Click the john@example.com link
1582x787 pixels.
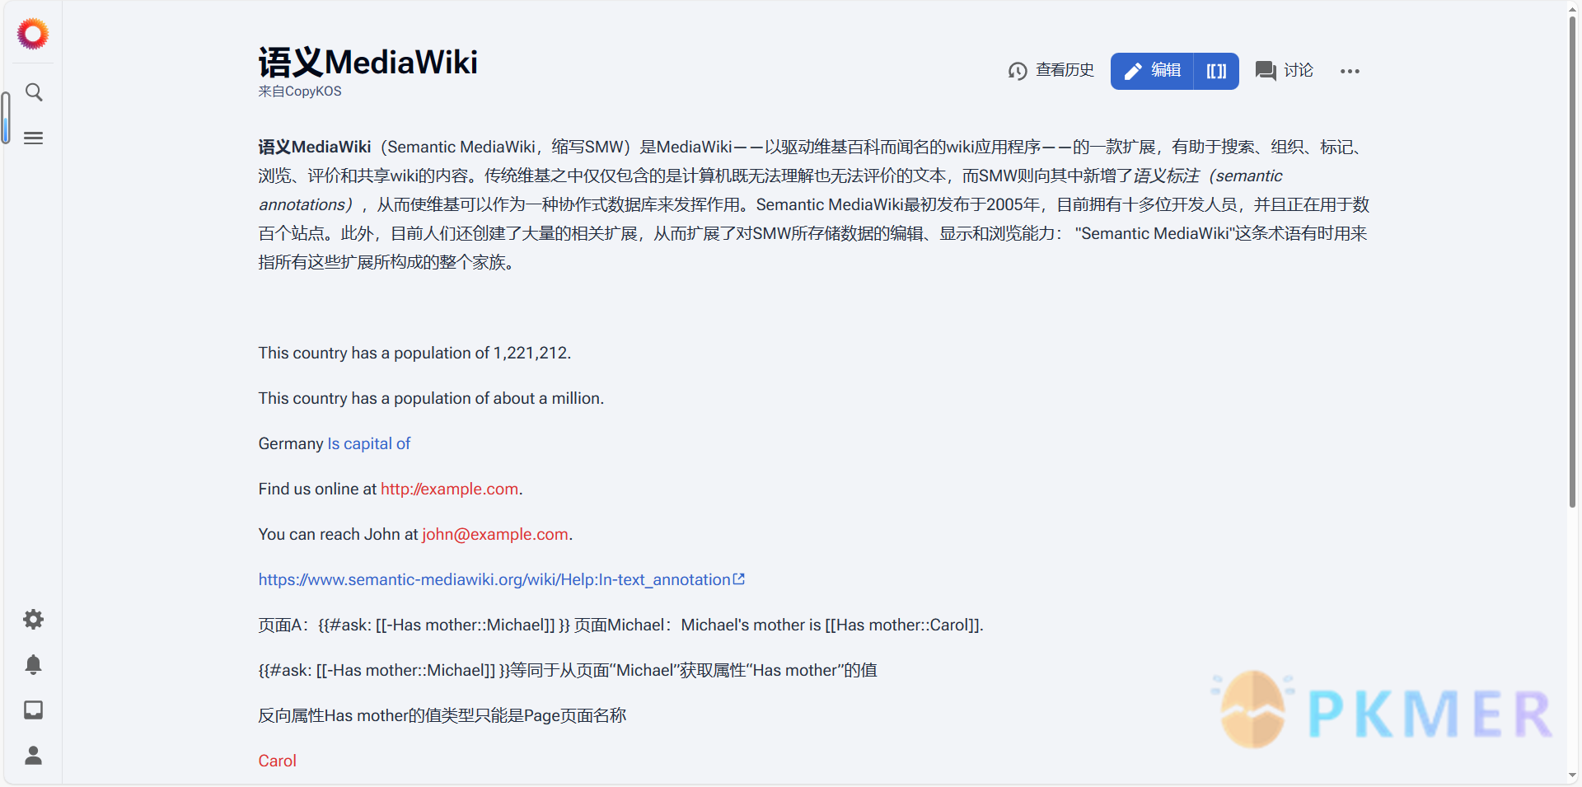[x=494, y=534]
